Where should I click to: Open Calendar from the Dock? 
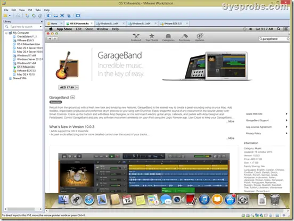127,200
